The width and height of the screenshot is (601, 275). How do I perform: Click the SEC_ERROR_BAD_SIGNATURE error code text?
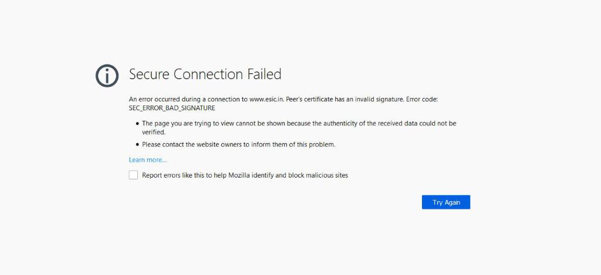tap(172, 108)
